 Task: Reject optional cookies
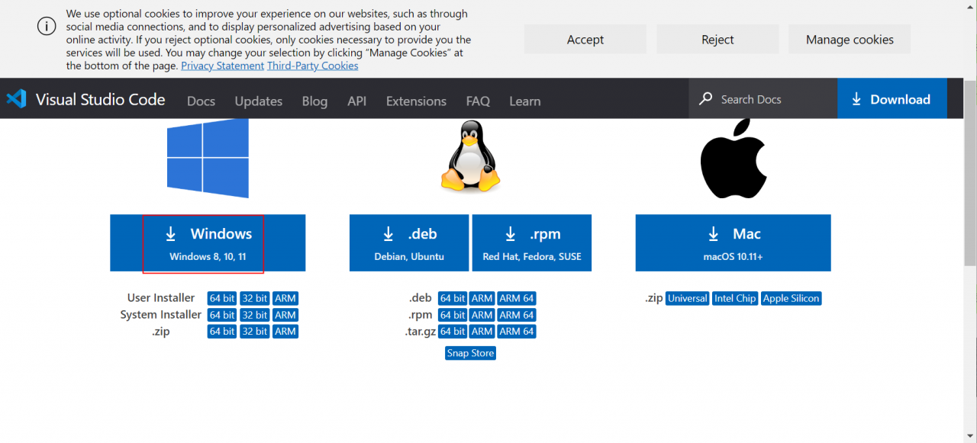point(717,40)
